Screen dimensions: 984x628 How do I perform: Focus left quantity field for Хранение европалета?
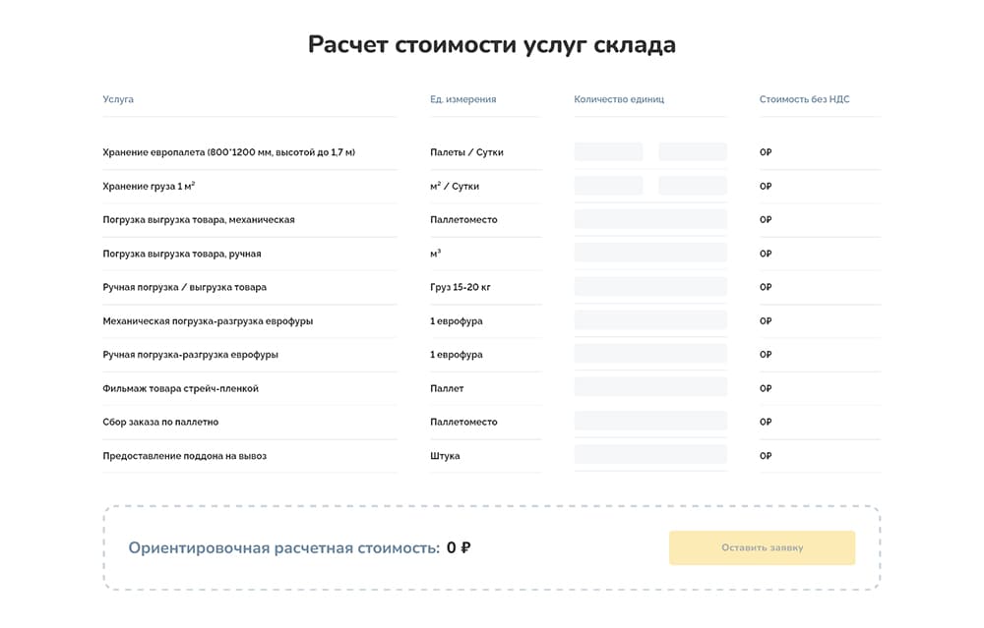point(608,151)
